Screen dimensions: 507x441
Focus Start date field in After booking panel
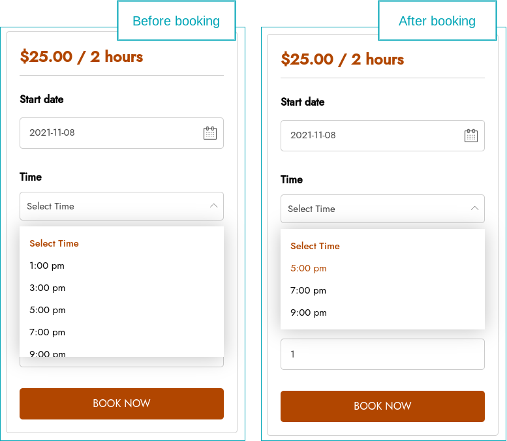pos(382,136)
